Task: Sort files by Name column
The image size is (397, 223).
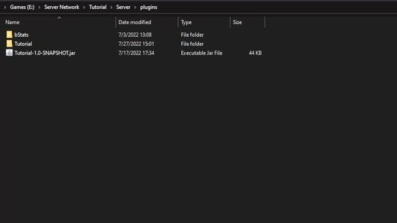Action: pyautogui.click(x=12, y=22)
